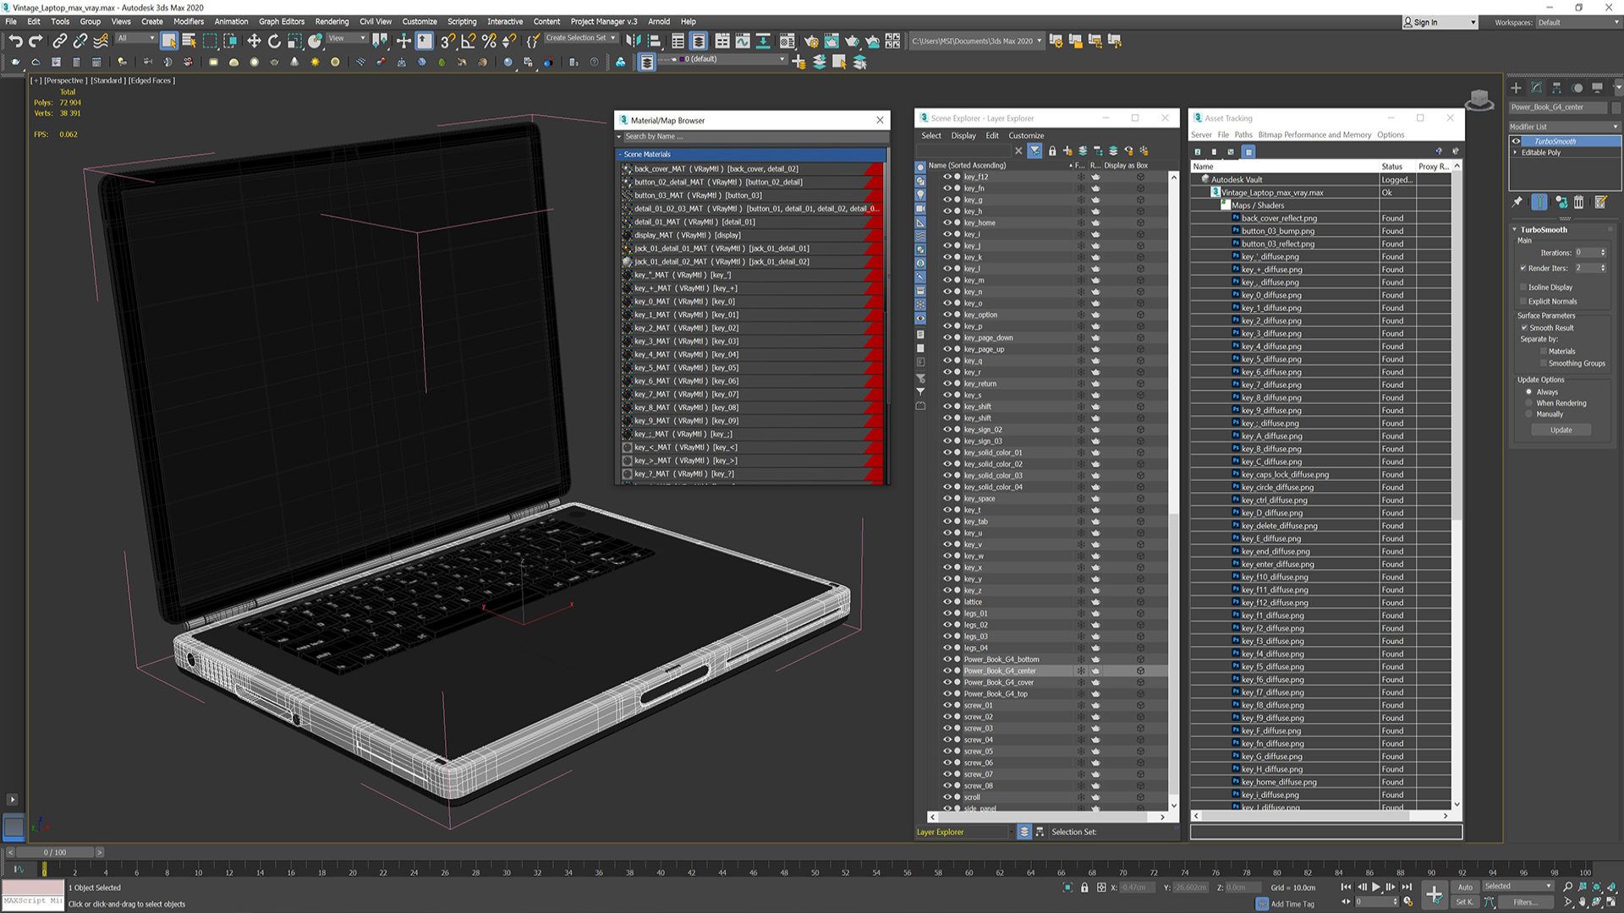Screen dimensions: 1624x913
Task: Open the key Filters... button
Action: (x=1526, y=902)
